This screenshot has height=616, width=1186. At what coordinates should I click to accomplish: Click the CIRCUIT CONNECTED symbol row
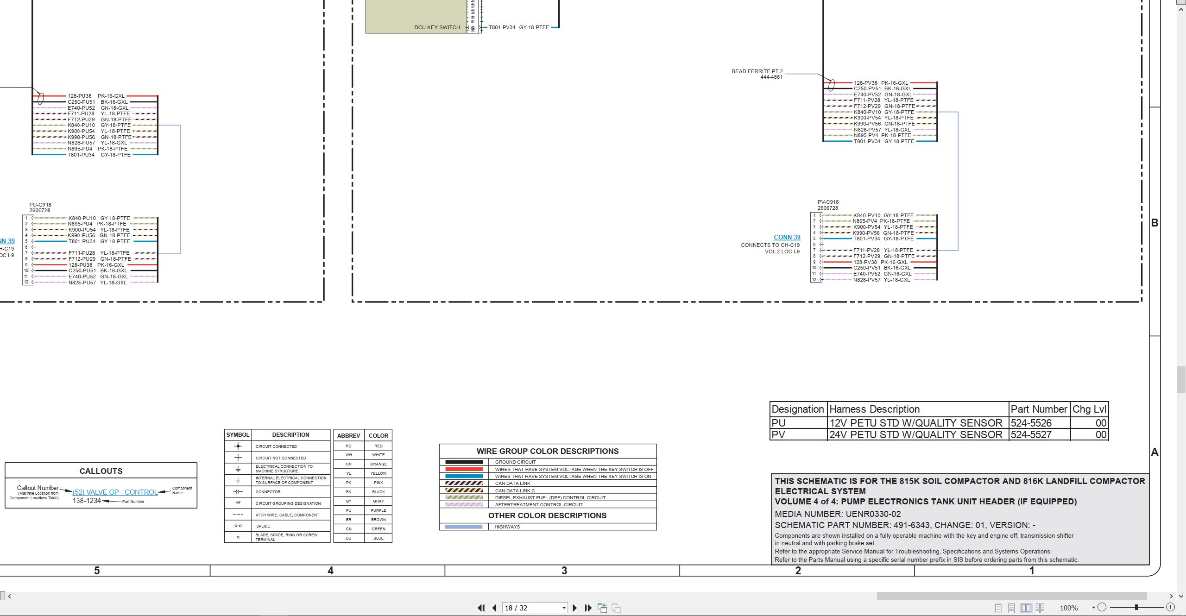click(x=277, y=446)
